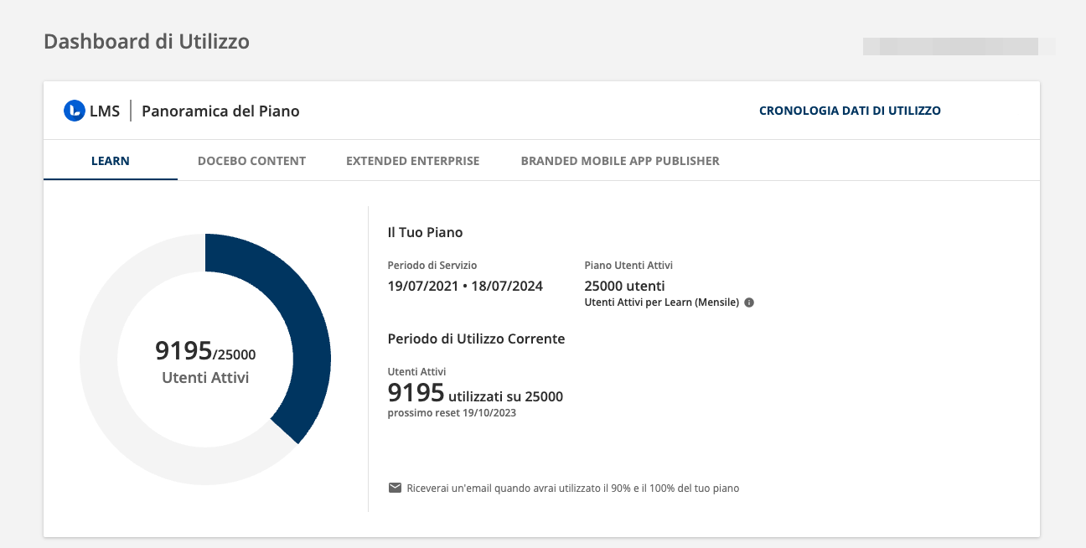1086x548 pixels.
Task: Click Utenti Attivi label inside the donut chart
Action: click(x=205, y=378)
